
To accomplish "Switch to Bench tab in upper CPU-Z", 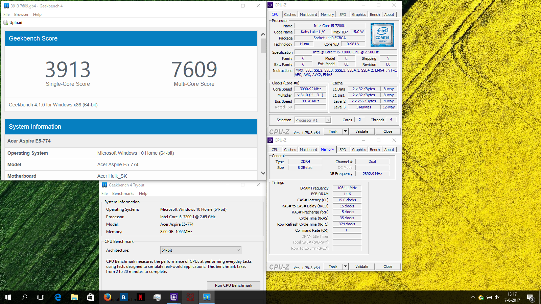I will 375,15.
